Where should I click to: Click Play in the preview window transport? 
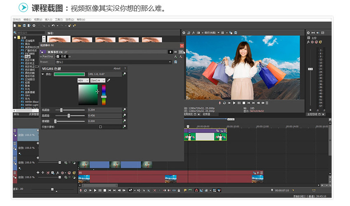pyautogui.click(x=234, y=103)
